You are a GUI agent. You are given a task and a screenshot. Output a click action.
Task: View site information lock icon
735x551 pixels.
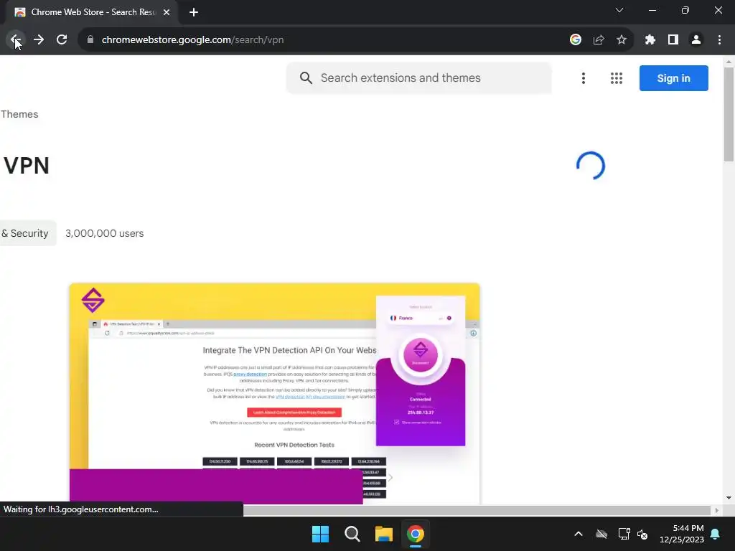click(x=90, y=40)
